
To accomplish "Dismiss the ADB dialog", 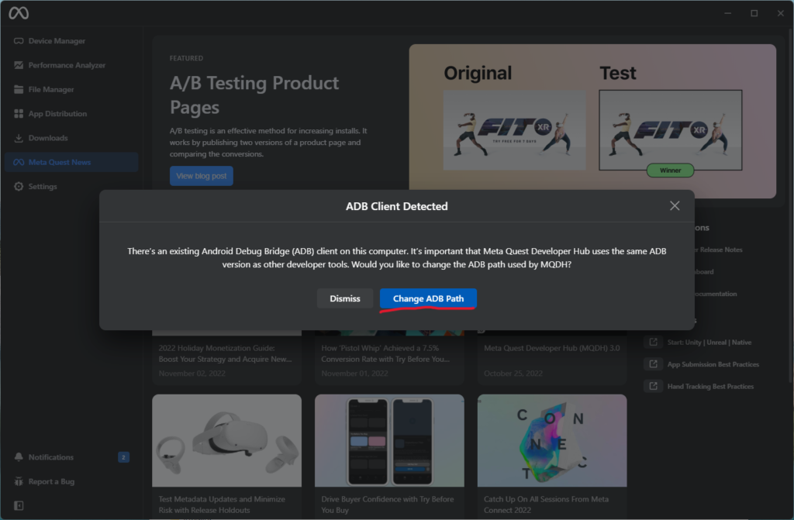I will [x=345, y=298].
